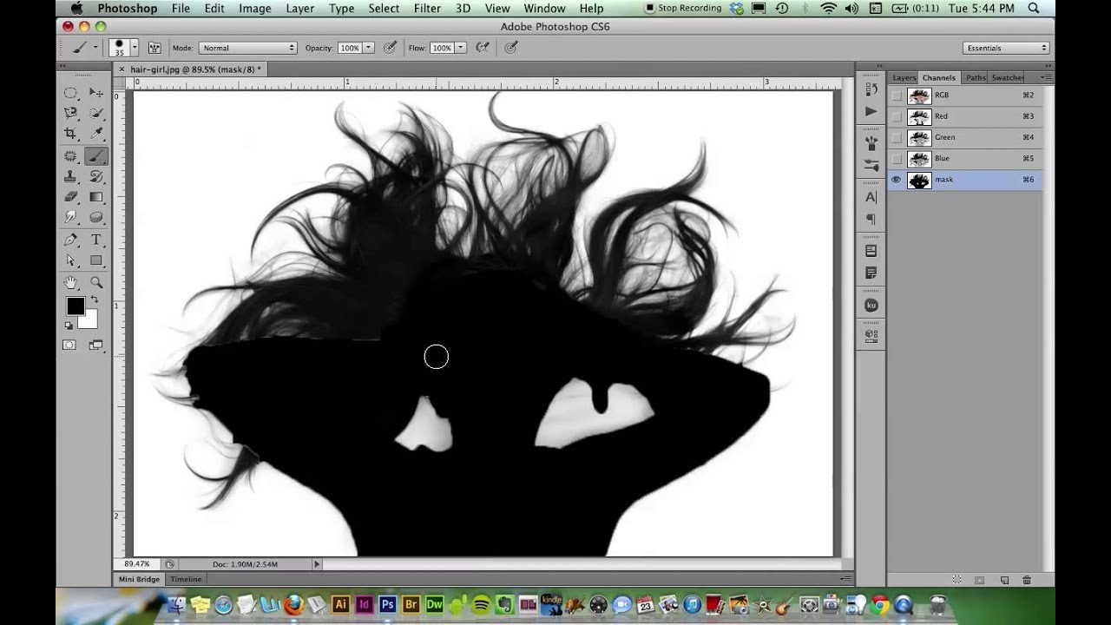Show the Red channel
Image resolution: width=1111 pixels, height=625 pixels.
(x=897, y=116)
